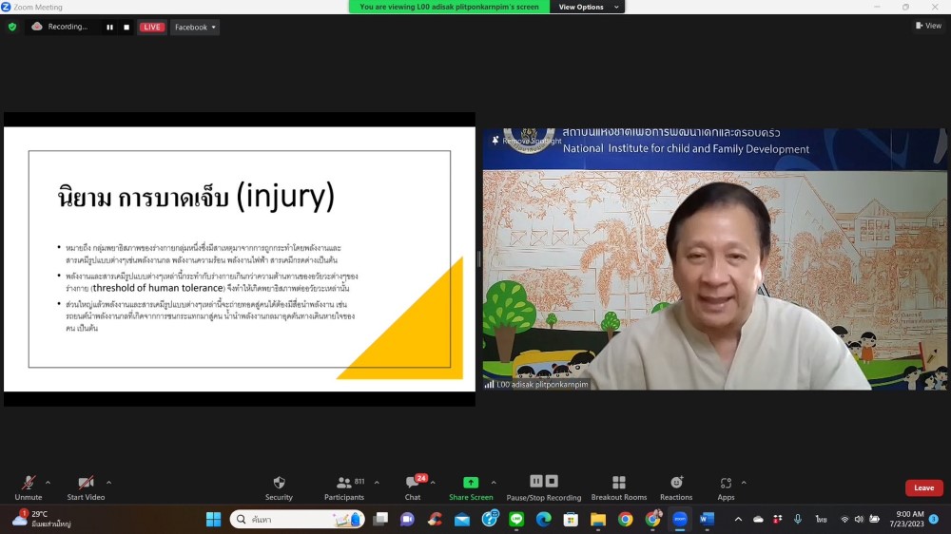Open the Chat panel
Image resolution: width=951 pixels, height=534 pixels.
click(x=412, y=485)
